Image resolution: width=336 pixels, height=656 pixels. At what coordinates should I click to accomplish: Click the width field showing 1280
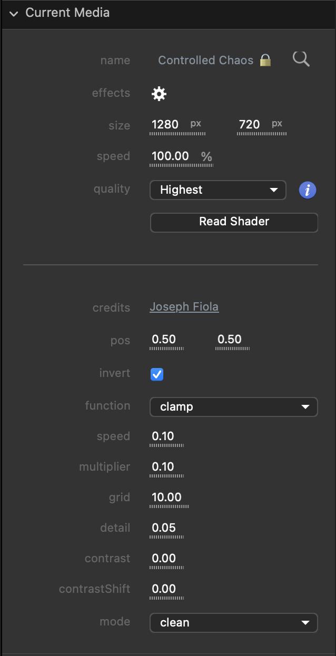[x=165, y=125]
